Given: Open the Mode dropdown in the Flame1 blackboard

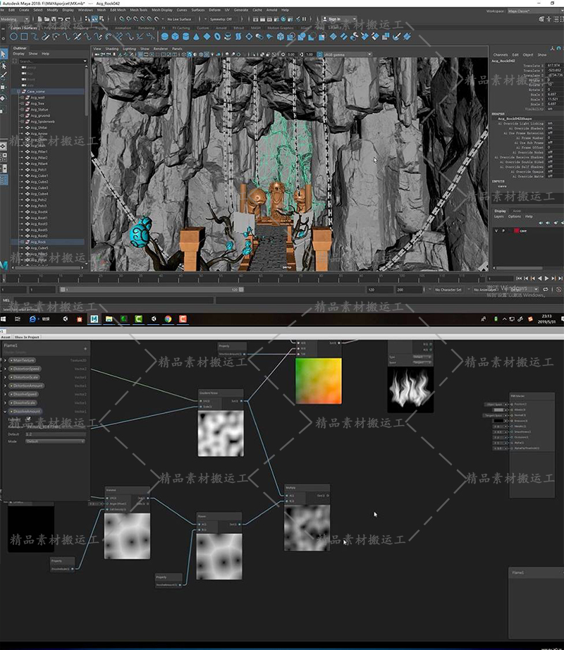Looking at the screenshot, I should [54, 441].
